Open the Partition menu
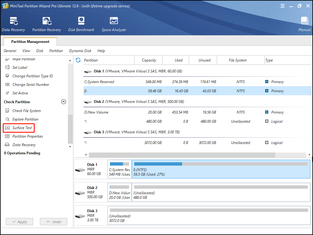 [56, 51]
